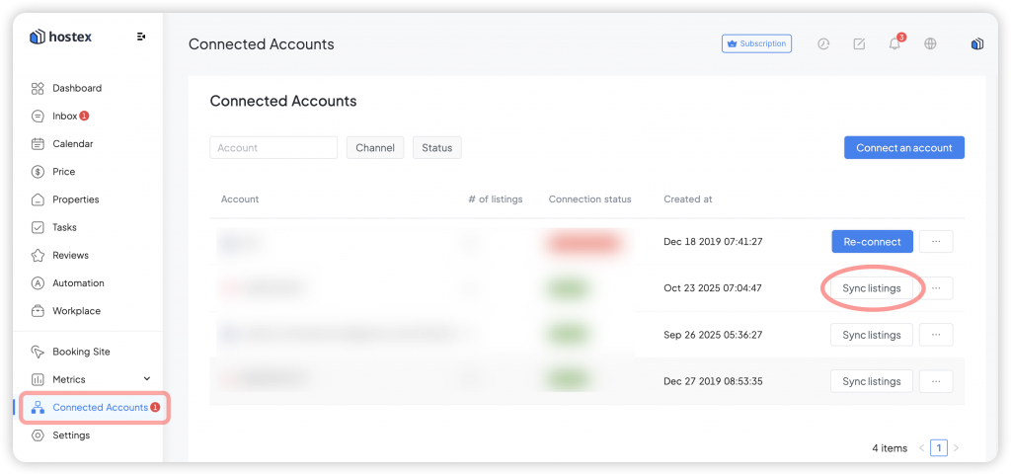The width and height of the screenshot is (1011, 475).
Task: Click the edit note icon in header
Action: [x=859, y=43]
